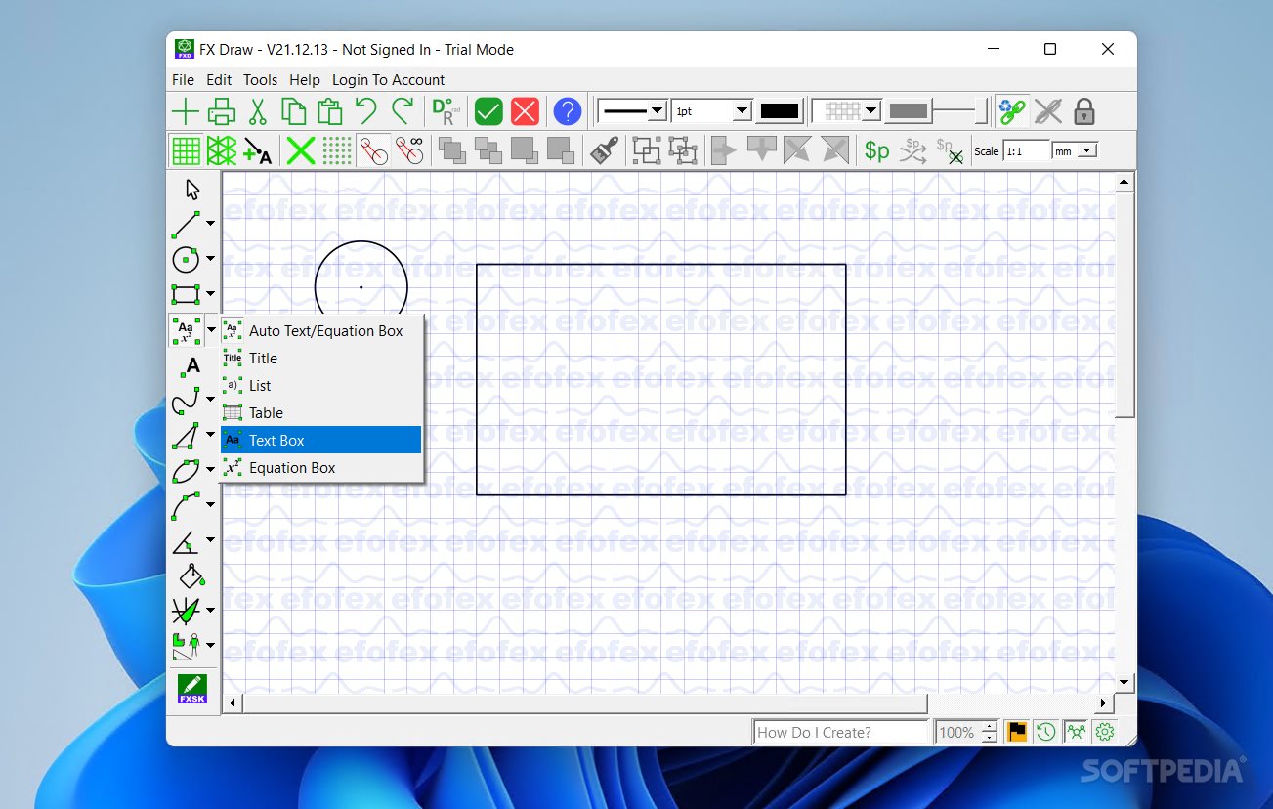Open the FXSK sketch button
This screenshot has width=1273, height=809.
[192, 689]
